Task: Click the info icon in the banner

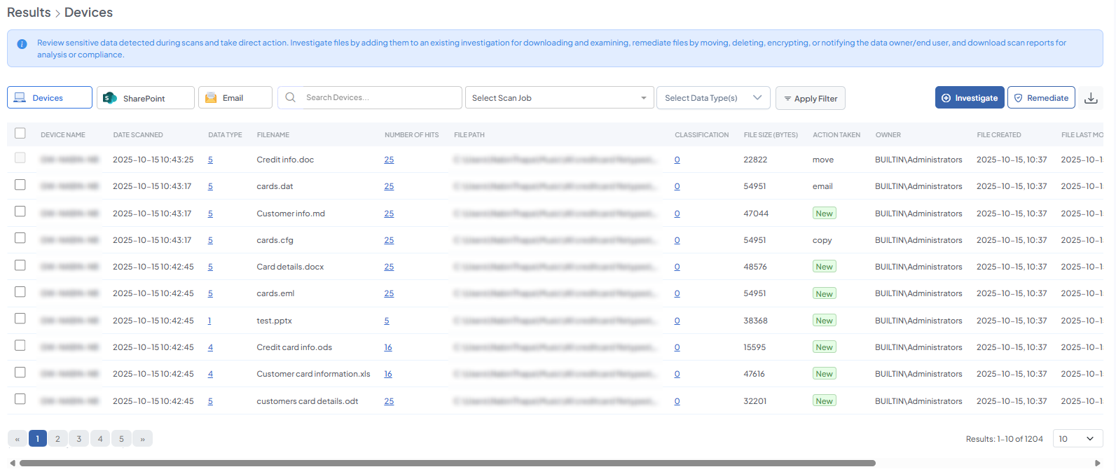Action: (x=22, y=44)
